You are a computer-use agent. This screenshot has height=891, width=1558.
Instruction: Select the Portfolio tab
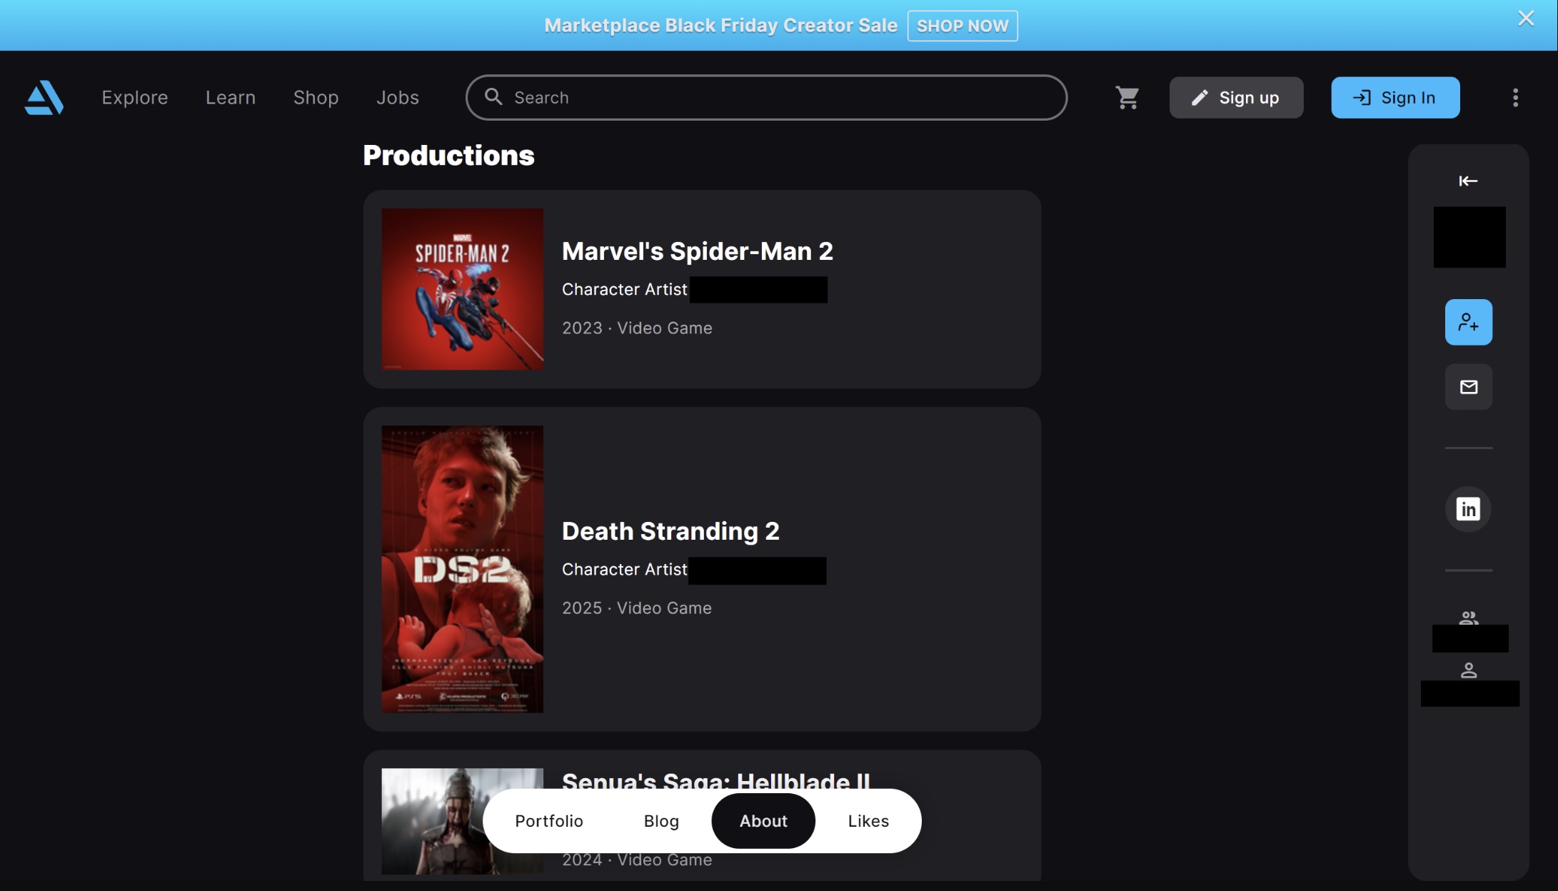[548, 820]
